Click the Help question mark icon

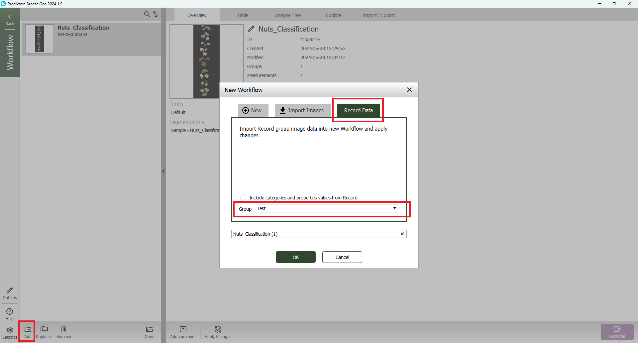(x=10, y=312)
